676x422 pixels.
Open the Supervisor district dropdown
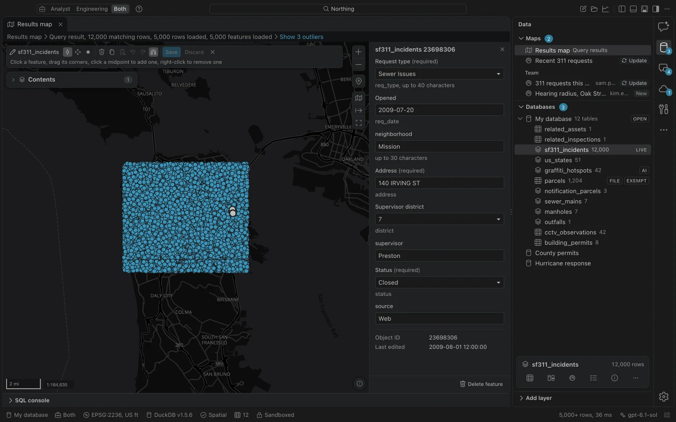click(x=439, y=219)
